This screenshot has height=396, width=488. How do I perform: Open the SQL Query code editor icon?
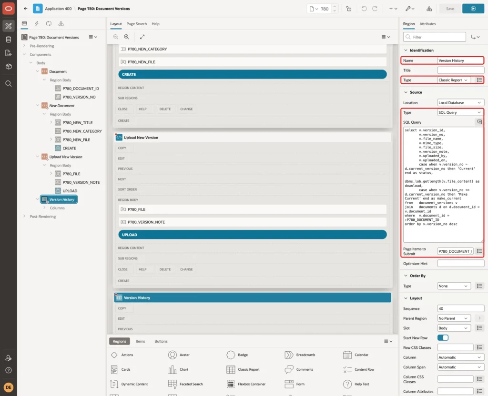click(479, 122)
